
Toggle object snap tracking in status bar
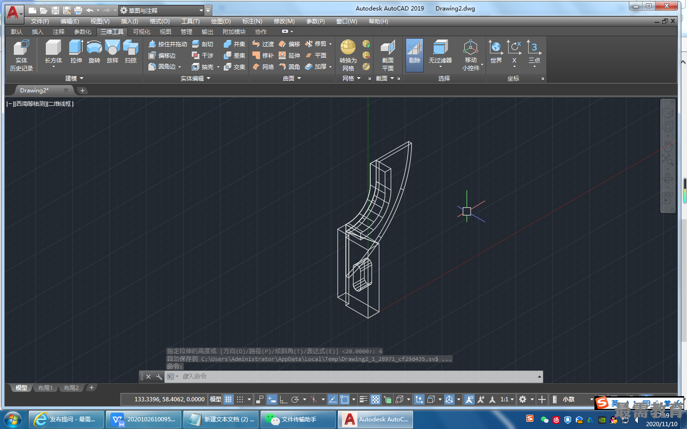[x=333, y=399]
